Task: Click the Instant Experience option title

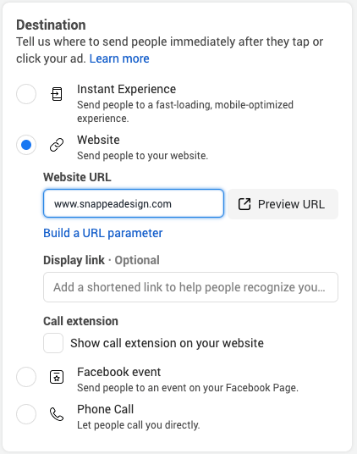Action: [126, 89]
